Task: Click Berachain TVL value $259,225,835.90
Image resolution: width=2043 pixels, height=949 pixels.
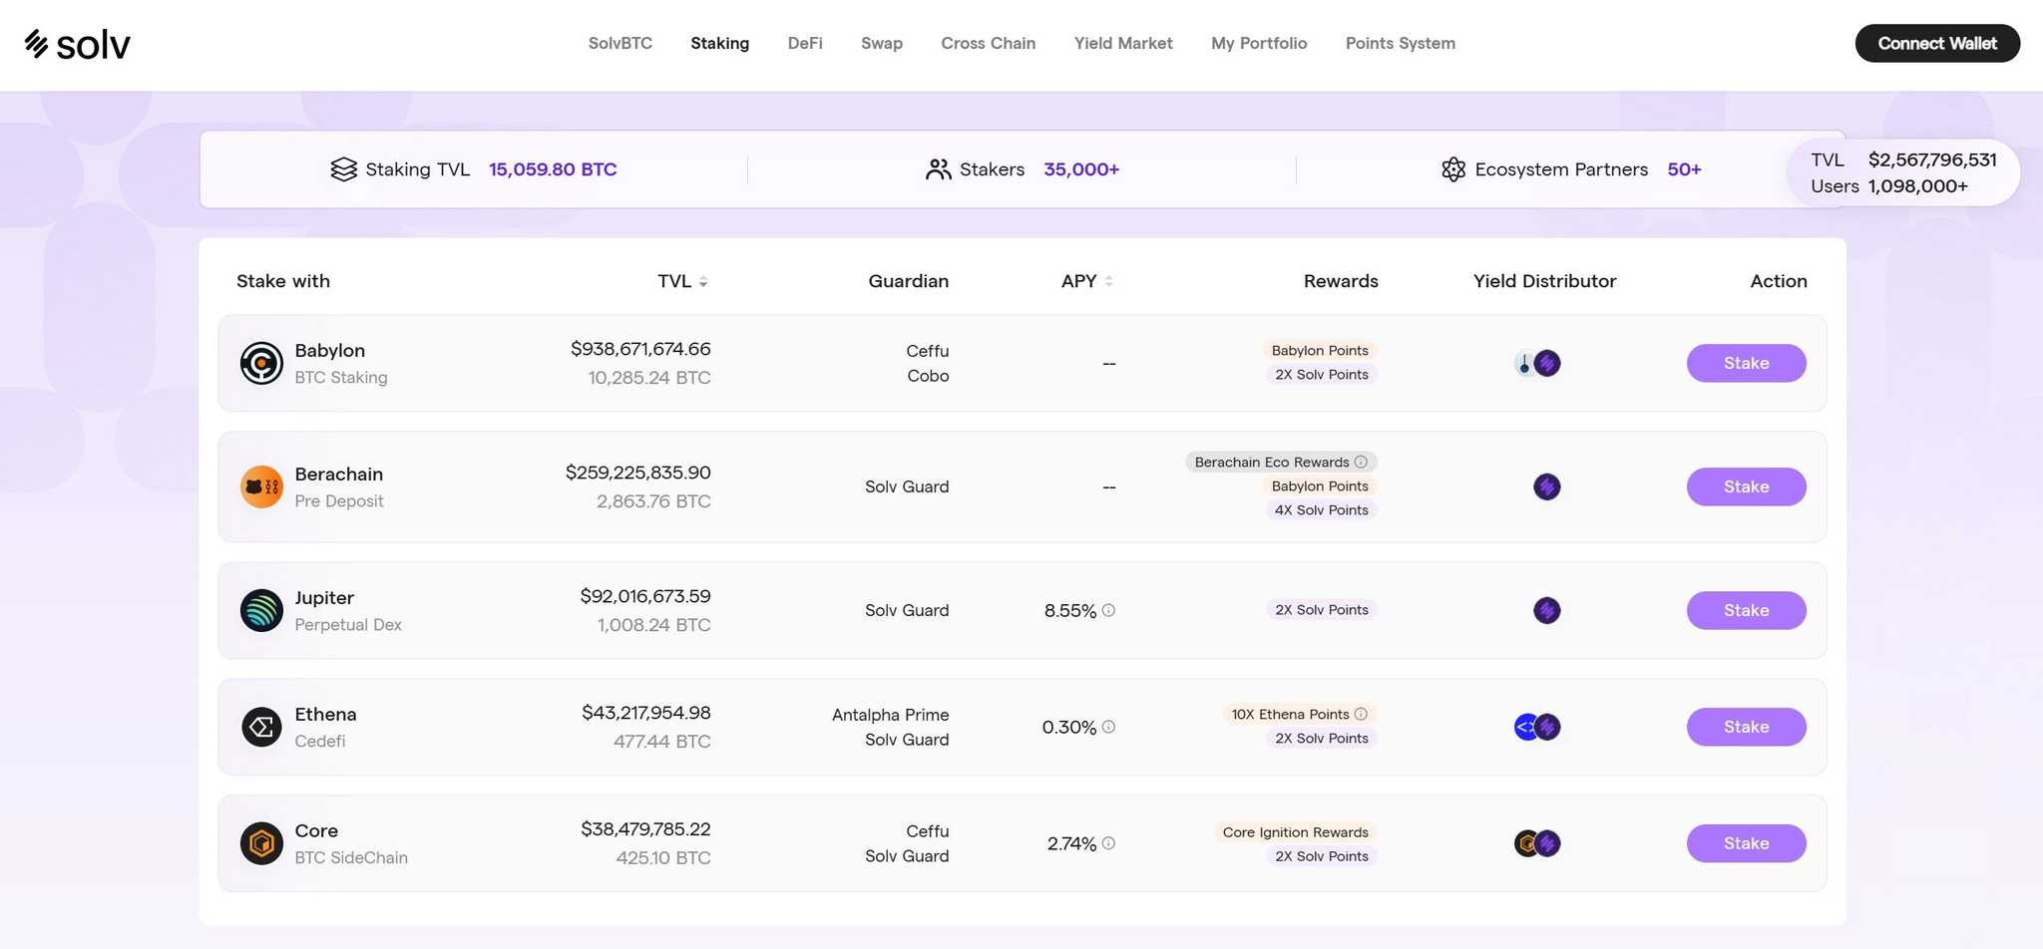Action: coord(638,473)
